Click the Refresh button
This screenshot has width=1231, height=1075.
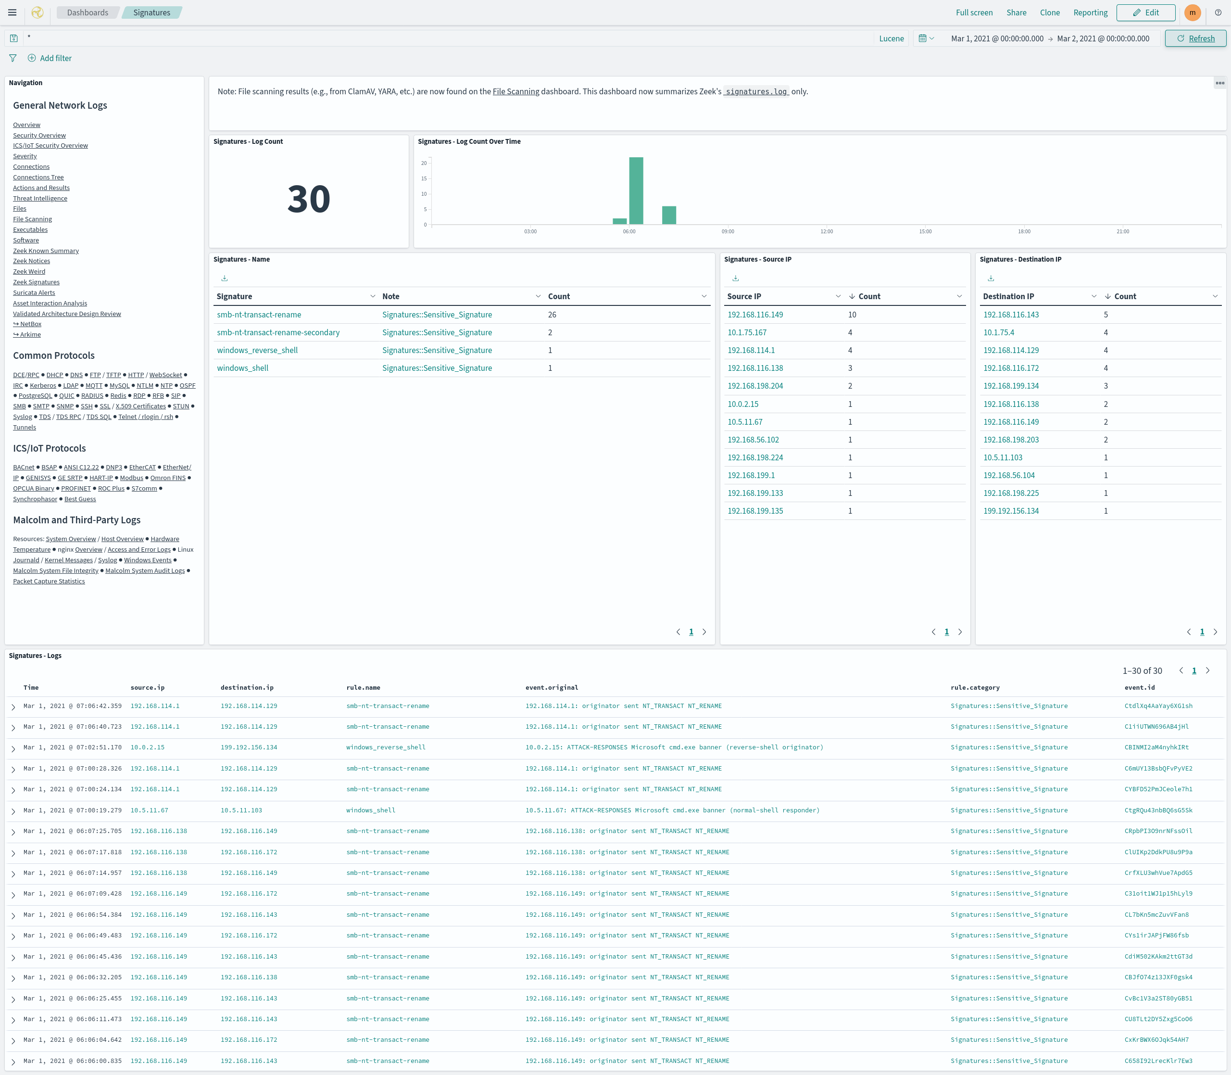1195,38
